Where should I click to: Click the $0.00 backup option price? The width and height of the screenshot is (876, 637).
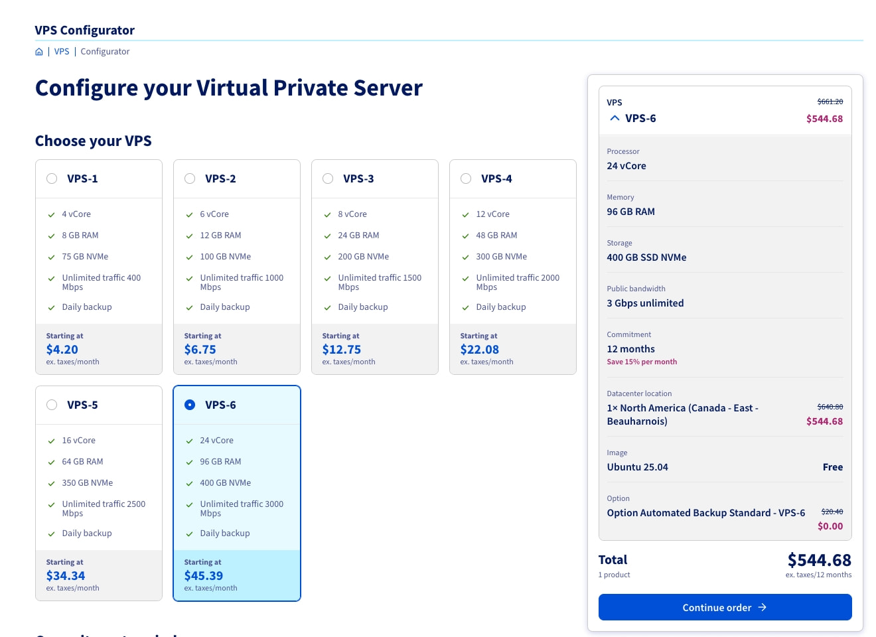[x=830, y=526]
